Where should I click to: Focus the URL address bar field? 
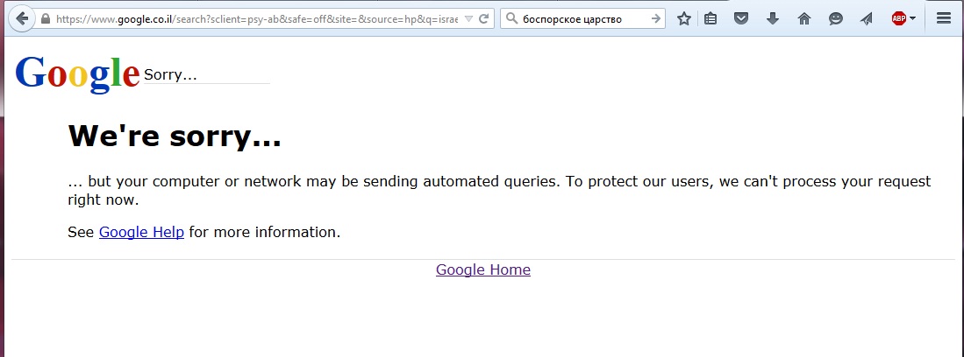coord(254,18)
